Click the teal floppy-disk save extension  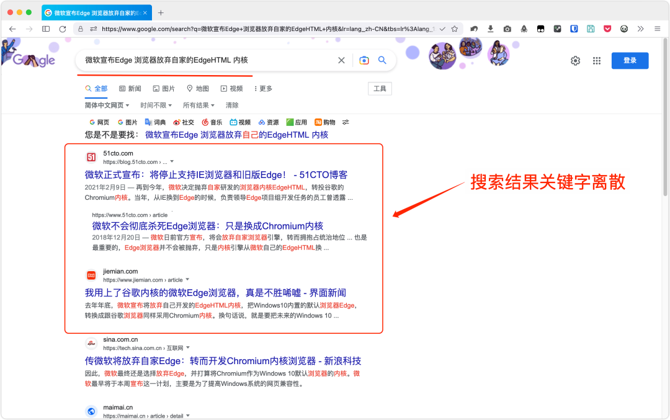[591, 29]
